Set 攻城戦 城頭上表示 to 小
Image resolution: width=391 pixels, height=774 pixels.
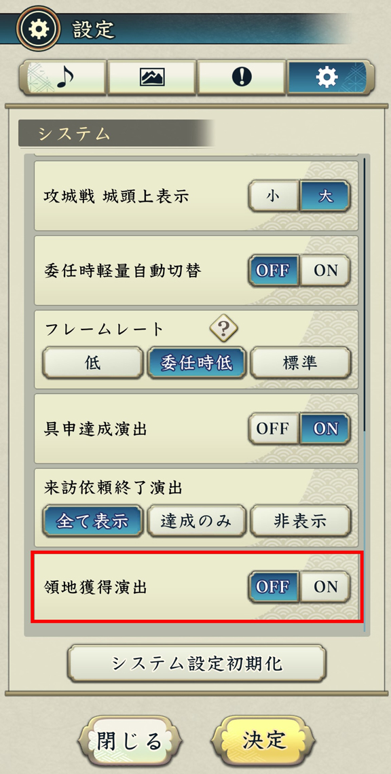click(x=274, y=196)
